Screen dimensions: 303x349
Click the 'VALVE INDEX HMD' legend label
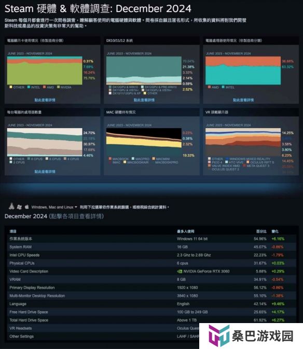pos(226,165)
